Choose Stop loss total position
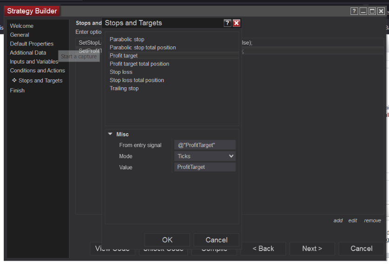Viewport: 389px width, 264px height. pos(137,80)
